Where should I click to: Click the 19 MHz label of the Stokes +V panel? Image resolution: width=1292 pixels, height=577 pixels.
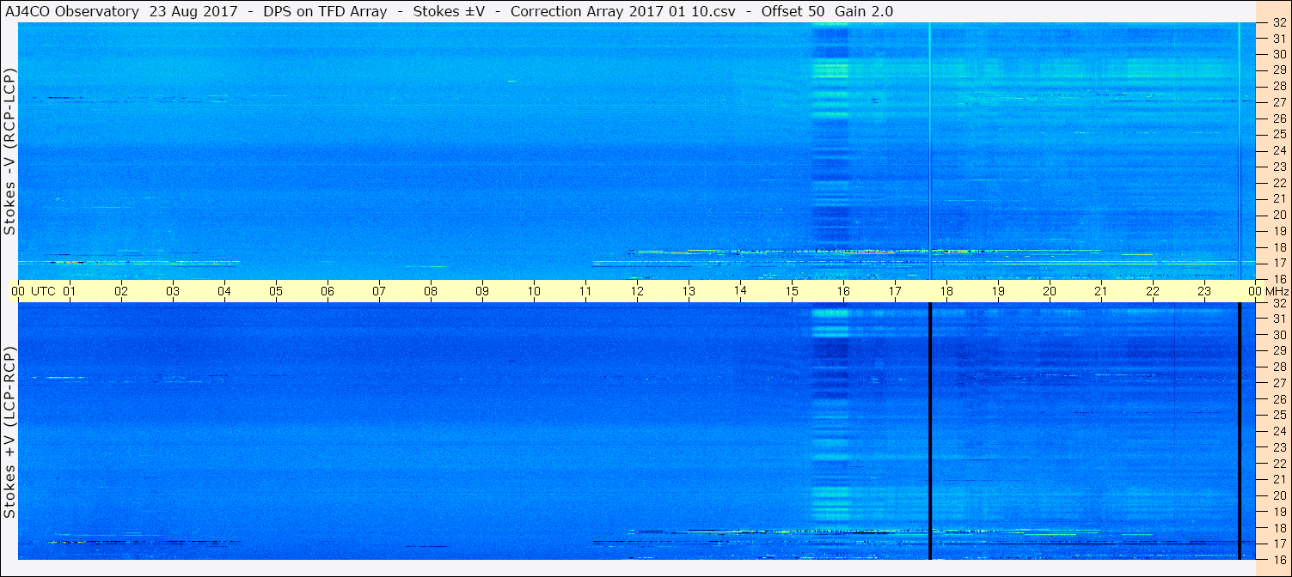tap(1278, 512)
